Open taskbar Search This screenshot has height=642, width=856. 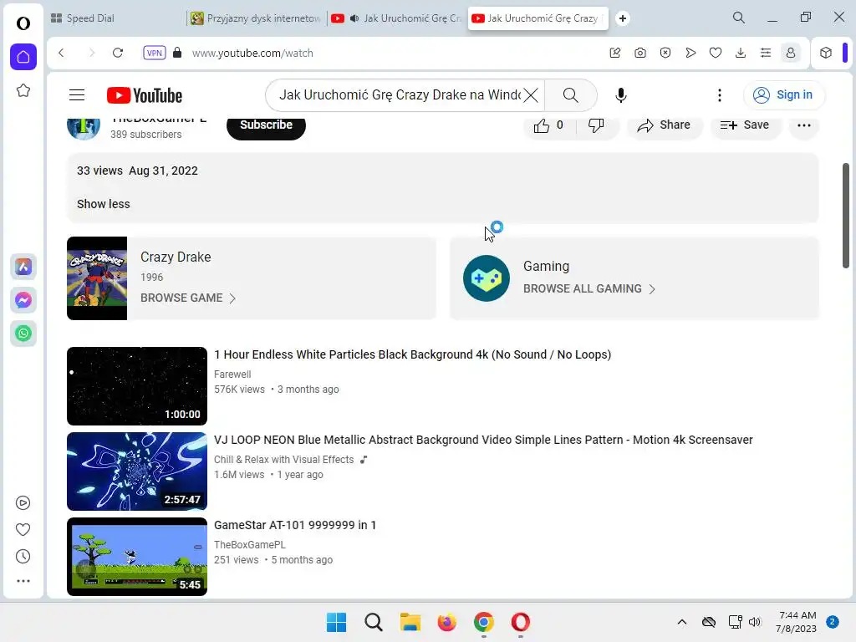[374, 622]
